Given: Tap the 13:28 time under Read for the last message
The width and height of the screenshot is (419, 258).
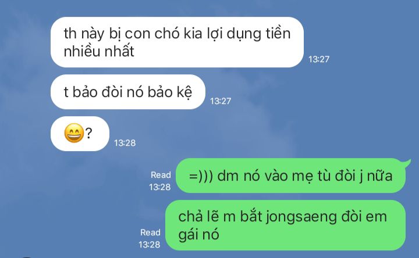Looking at the screenshot, I should (150, 245).
